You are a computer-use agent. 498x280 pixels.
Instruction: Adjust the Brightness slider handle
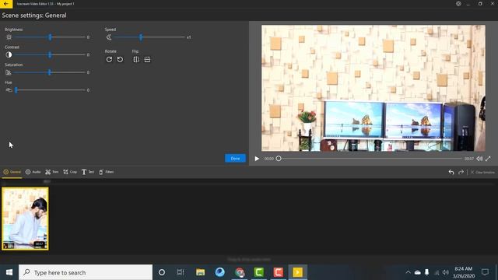pos(50,37)
